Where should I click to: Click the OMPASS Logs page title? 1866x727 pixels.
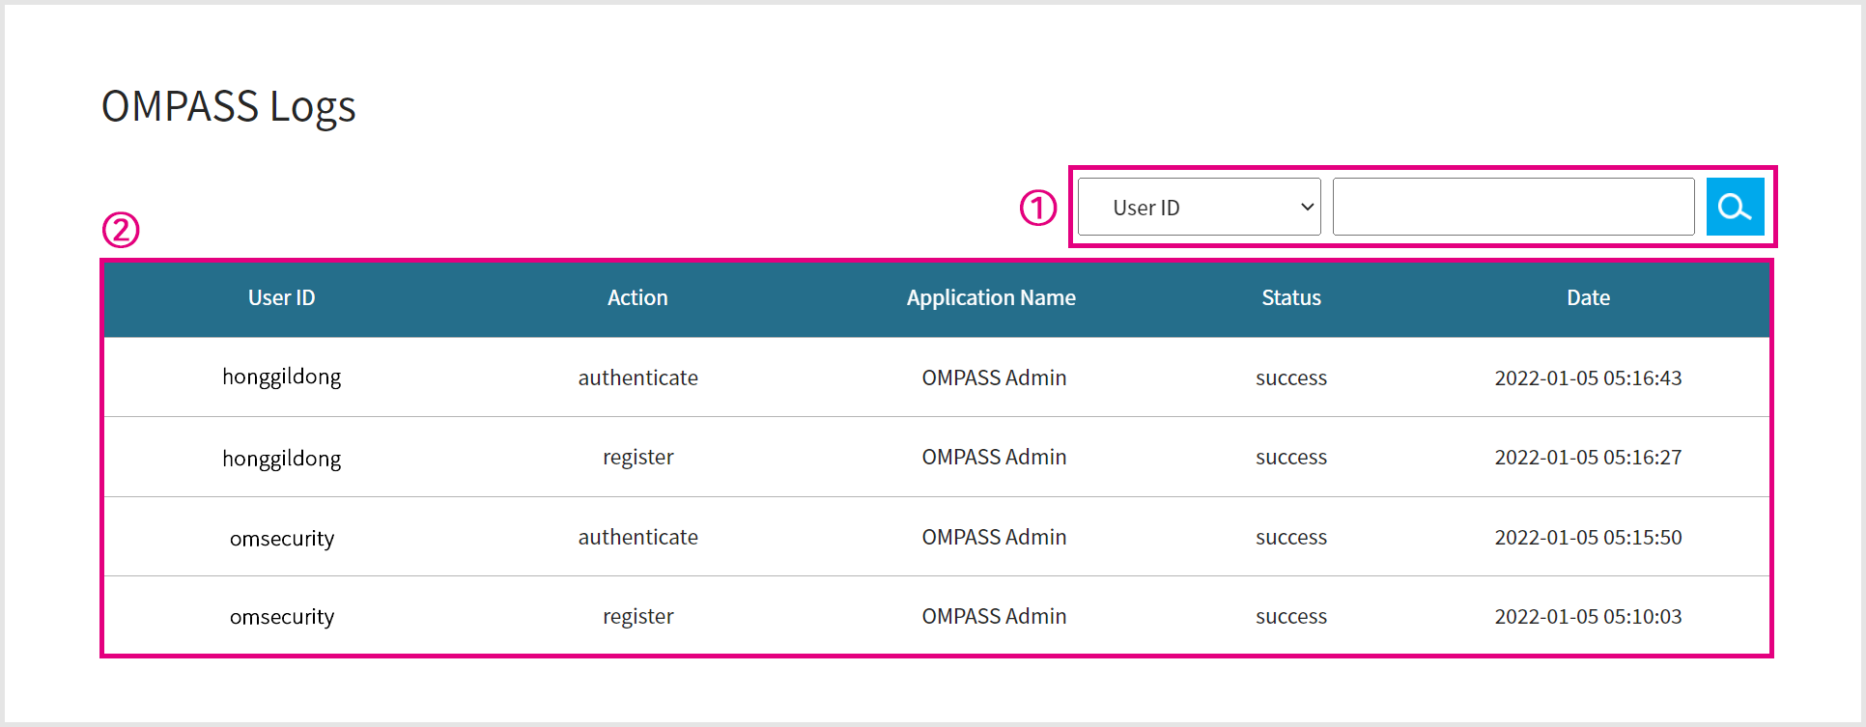click(x=228, y=107)
